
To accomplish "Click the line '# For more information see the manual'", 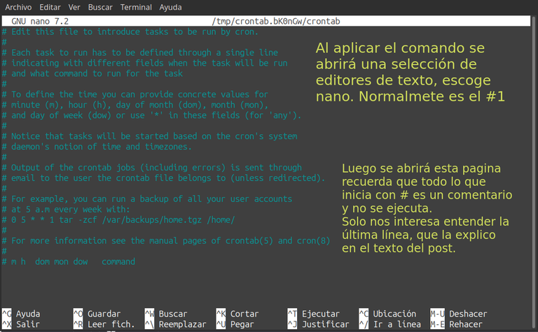I will (166, 240).
